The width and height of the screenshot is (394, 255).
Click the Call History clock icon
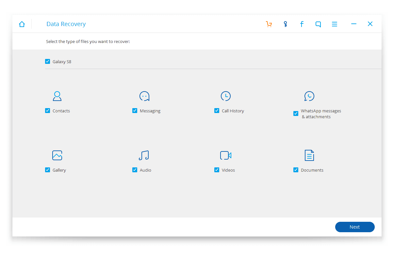(225, 96)
